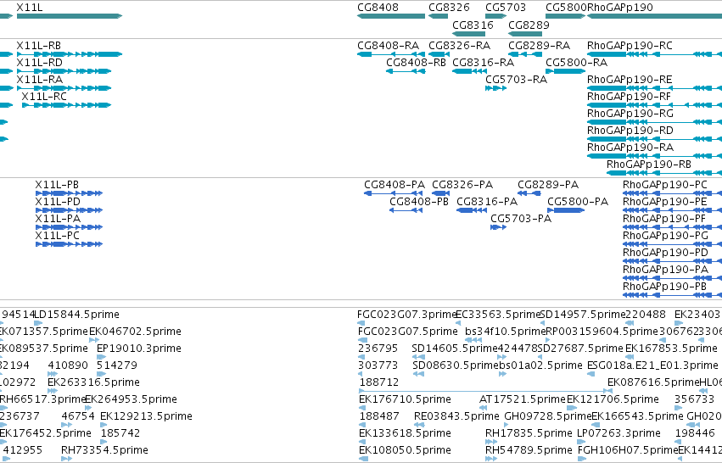The image size is (722, 463).
Task: Select protein CG5800-PA
Action: click(x=566, y=210)
